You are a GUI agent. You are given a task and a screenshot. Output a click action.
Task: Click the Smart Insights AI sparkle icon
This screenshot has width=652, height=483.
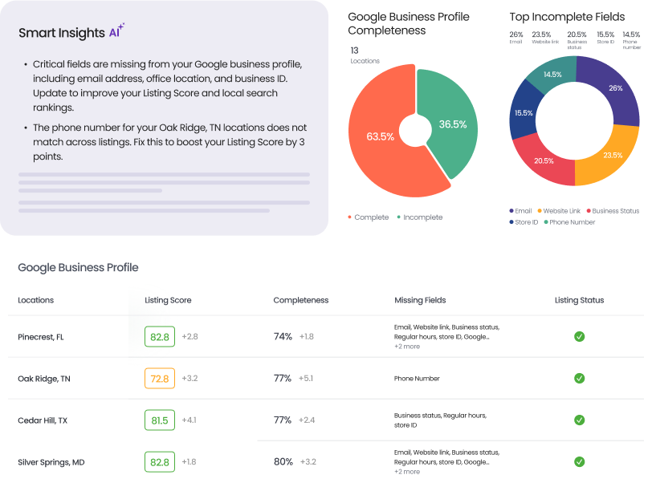coord(117,31)
